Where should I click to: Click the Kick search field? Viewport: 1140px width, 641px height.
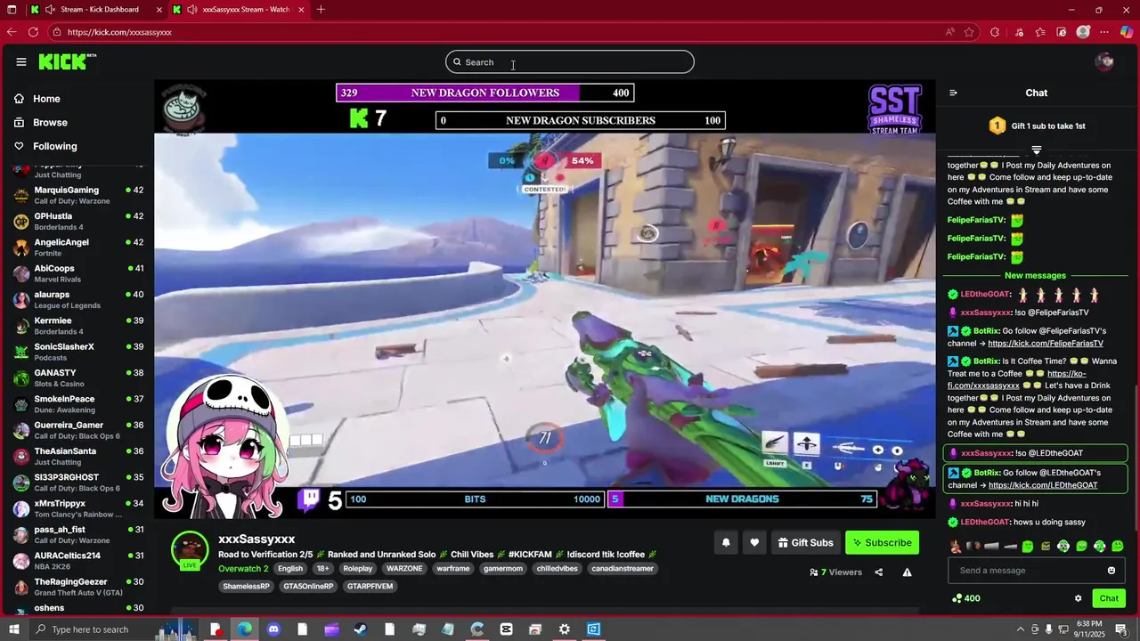click(570, 62)
